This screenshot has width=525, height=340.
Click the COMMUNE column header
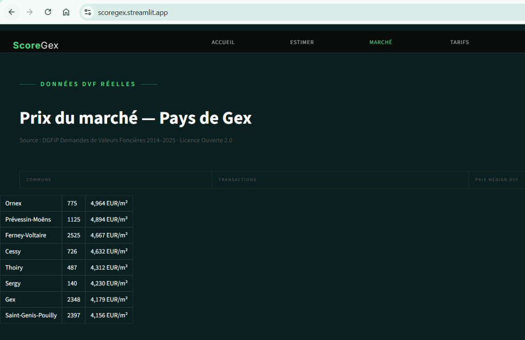(x=115, y=180)
